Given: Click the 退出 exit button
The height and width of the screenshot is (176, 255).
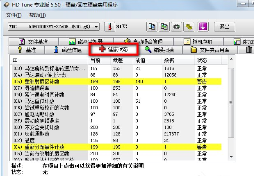Looking at the screenshot, I should tap(224, 27).
